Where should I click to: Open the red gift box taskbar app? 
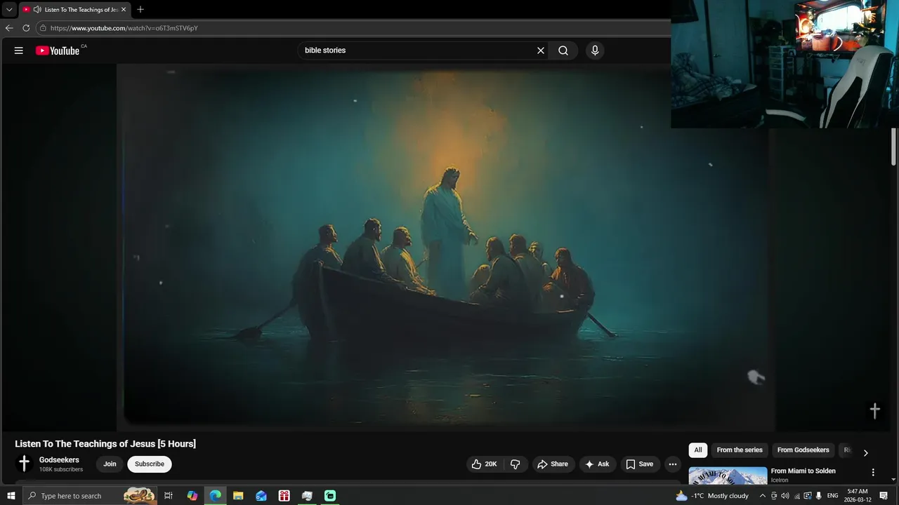pyautogui.click(x=284, y=496)
